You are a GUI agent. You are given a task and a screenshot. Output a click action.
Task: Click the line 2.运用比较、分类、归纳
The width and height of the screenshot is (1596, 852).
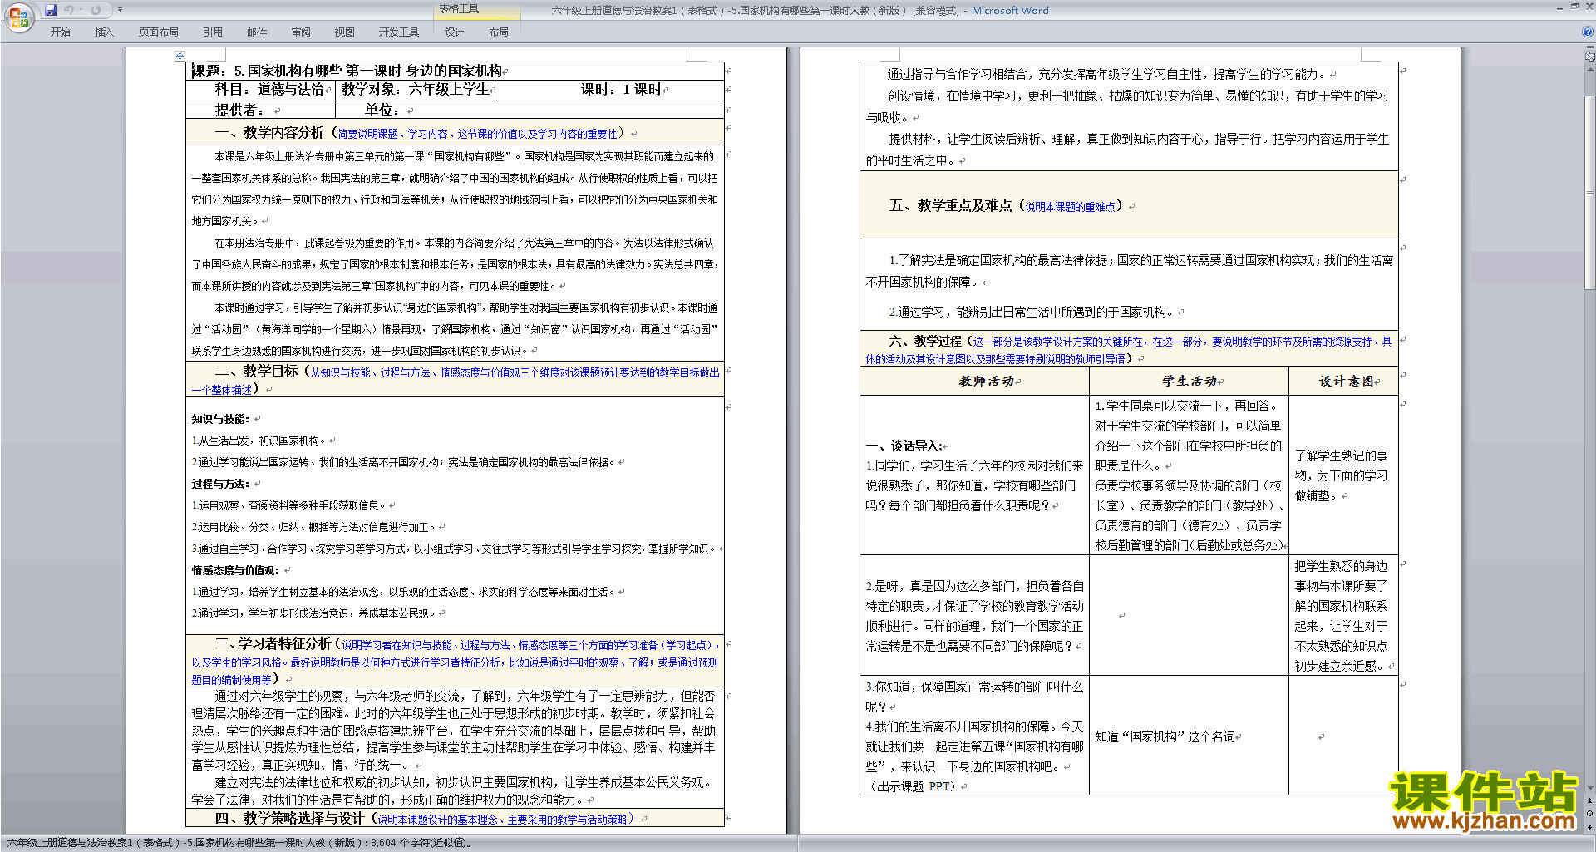(x=314, y=527)
